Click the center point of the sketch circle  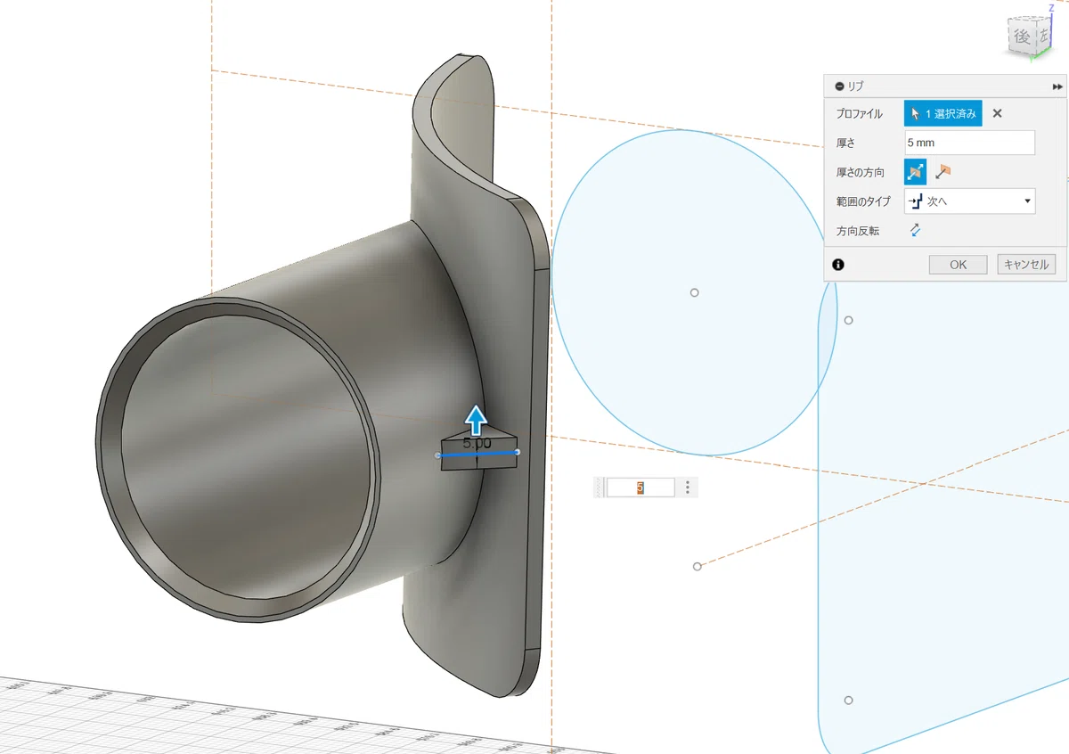pyautogui.click(x=695, y=292)
